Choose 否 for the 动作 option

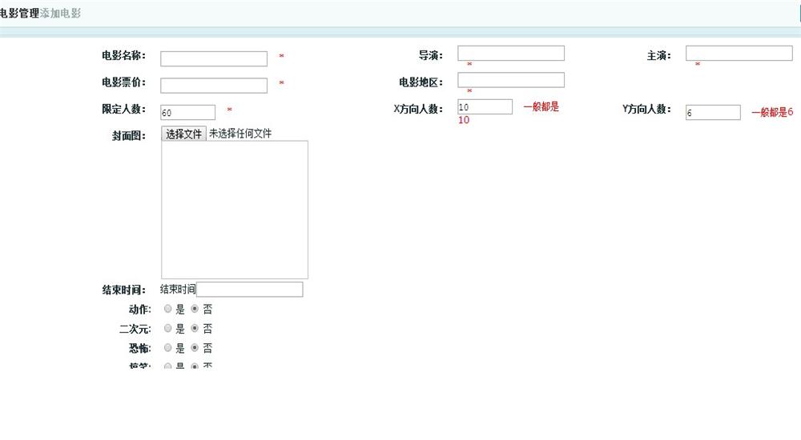[x=195, y=309]
